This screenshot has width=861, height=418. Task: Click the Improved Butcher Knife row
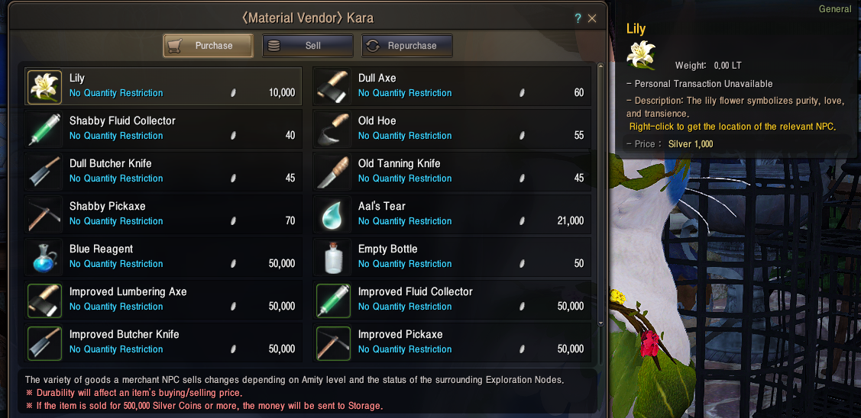163,342
